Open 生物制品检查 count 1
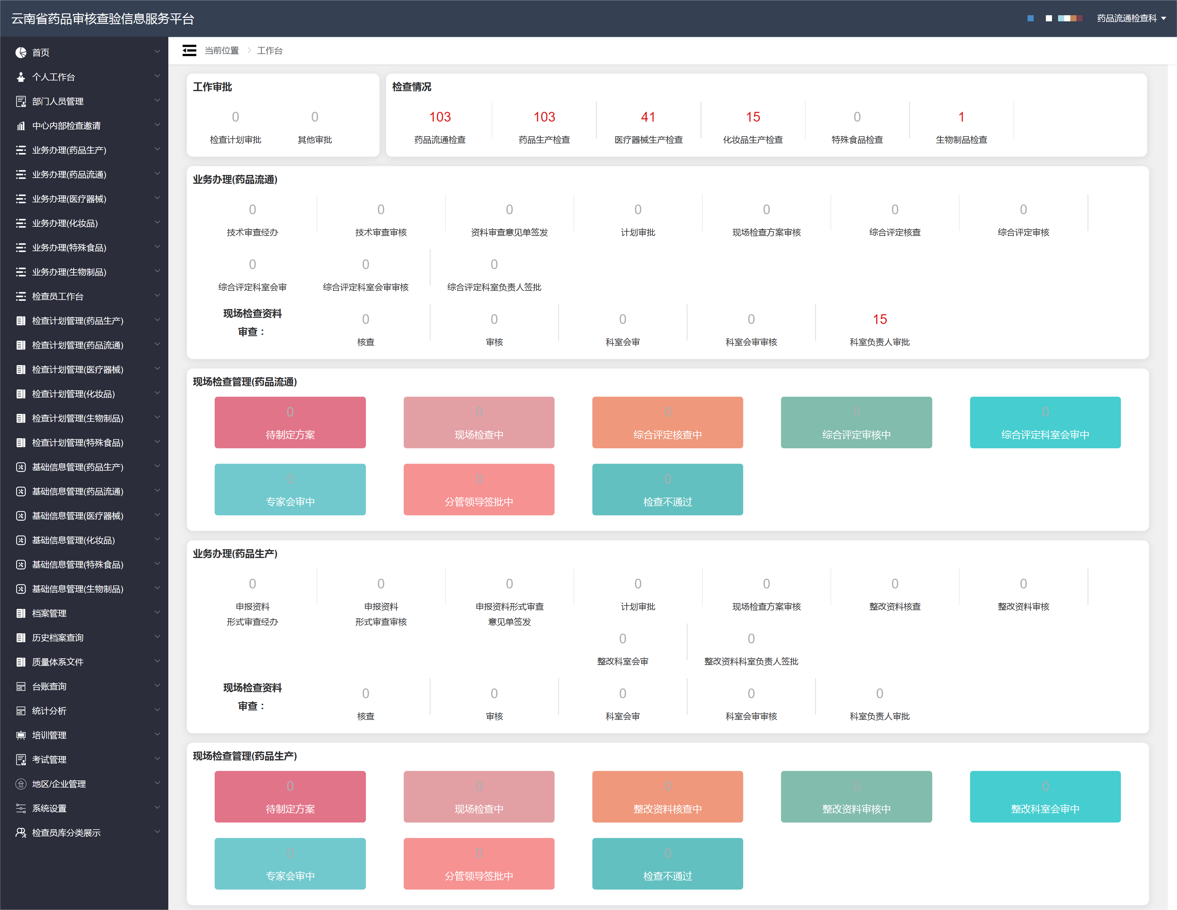Image resolution: width=1177 pixels, height=910 pixels. [x=961, y=128]
